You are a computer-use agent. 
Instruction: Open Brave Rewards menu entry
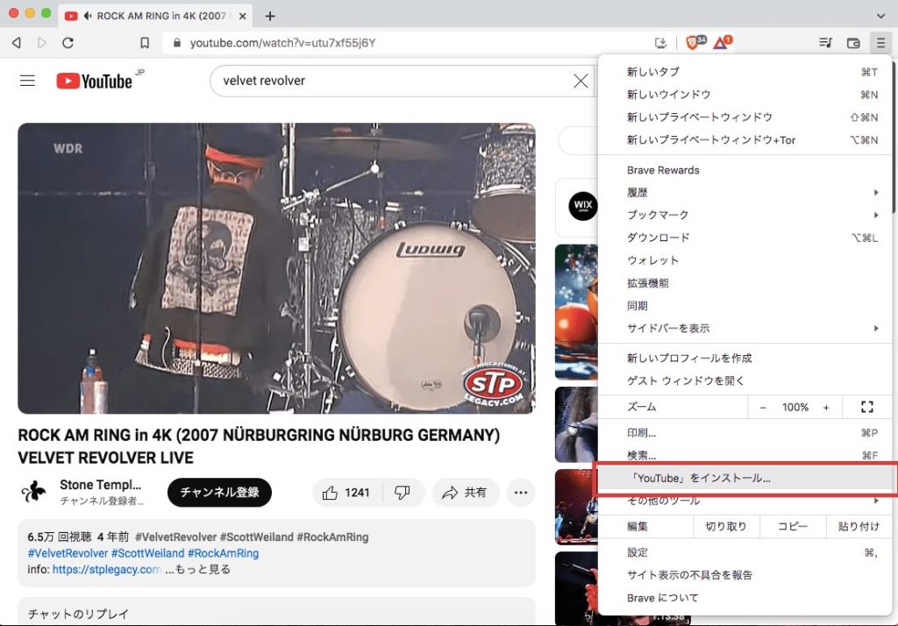(745, 170)
